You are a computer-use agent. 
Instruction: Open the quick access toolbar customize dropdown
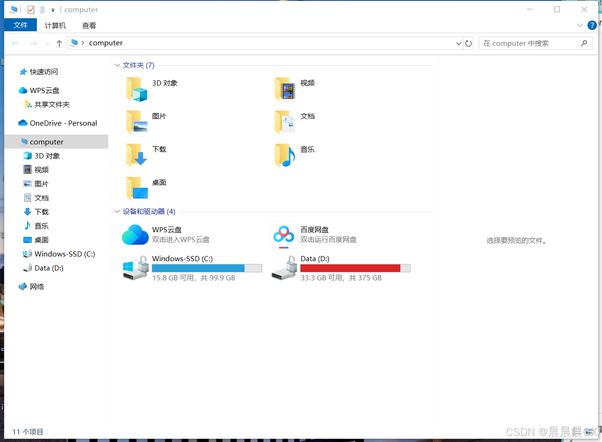click(53, 10)
